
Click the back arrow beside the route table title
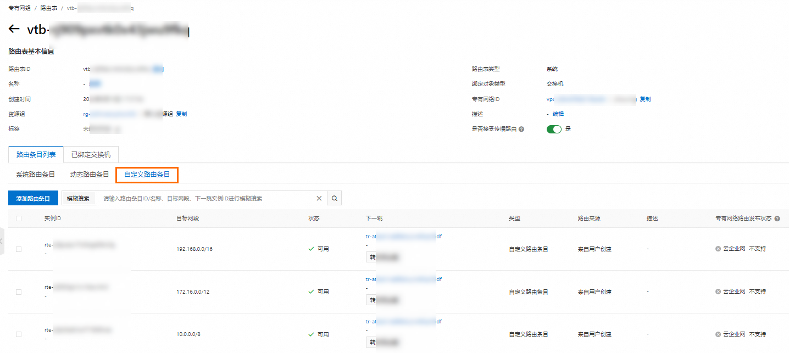[14, 29]
